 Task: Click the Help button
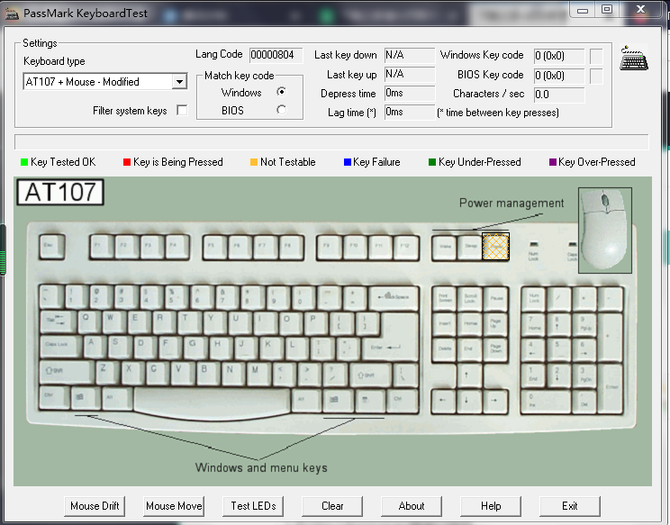(491, 506)
